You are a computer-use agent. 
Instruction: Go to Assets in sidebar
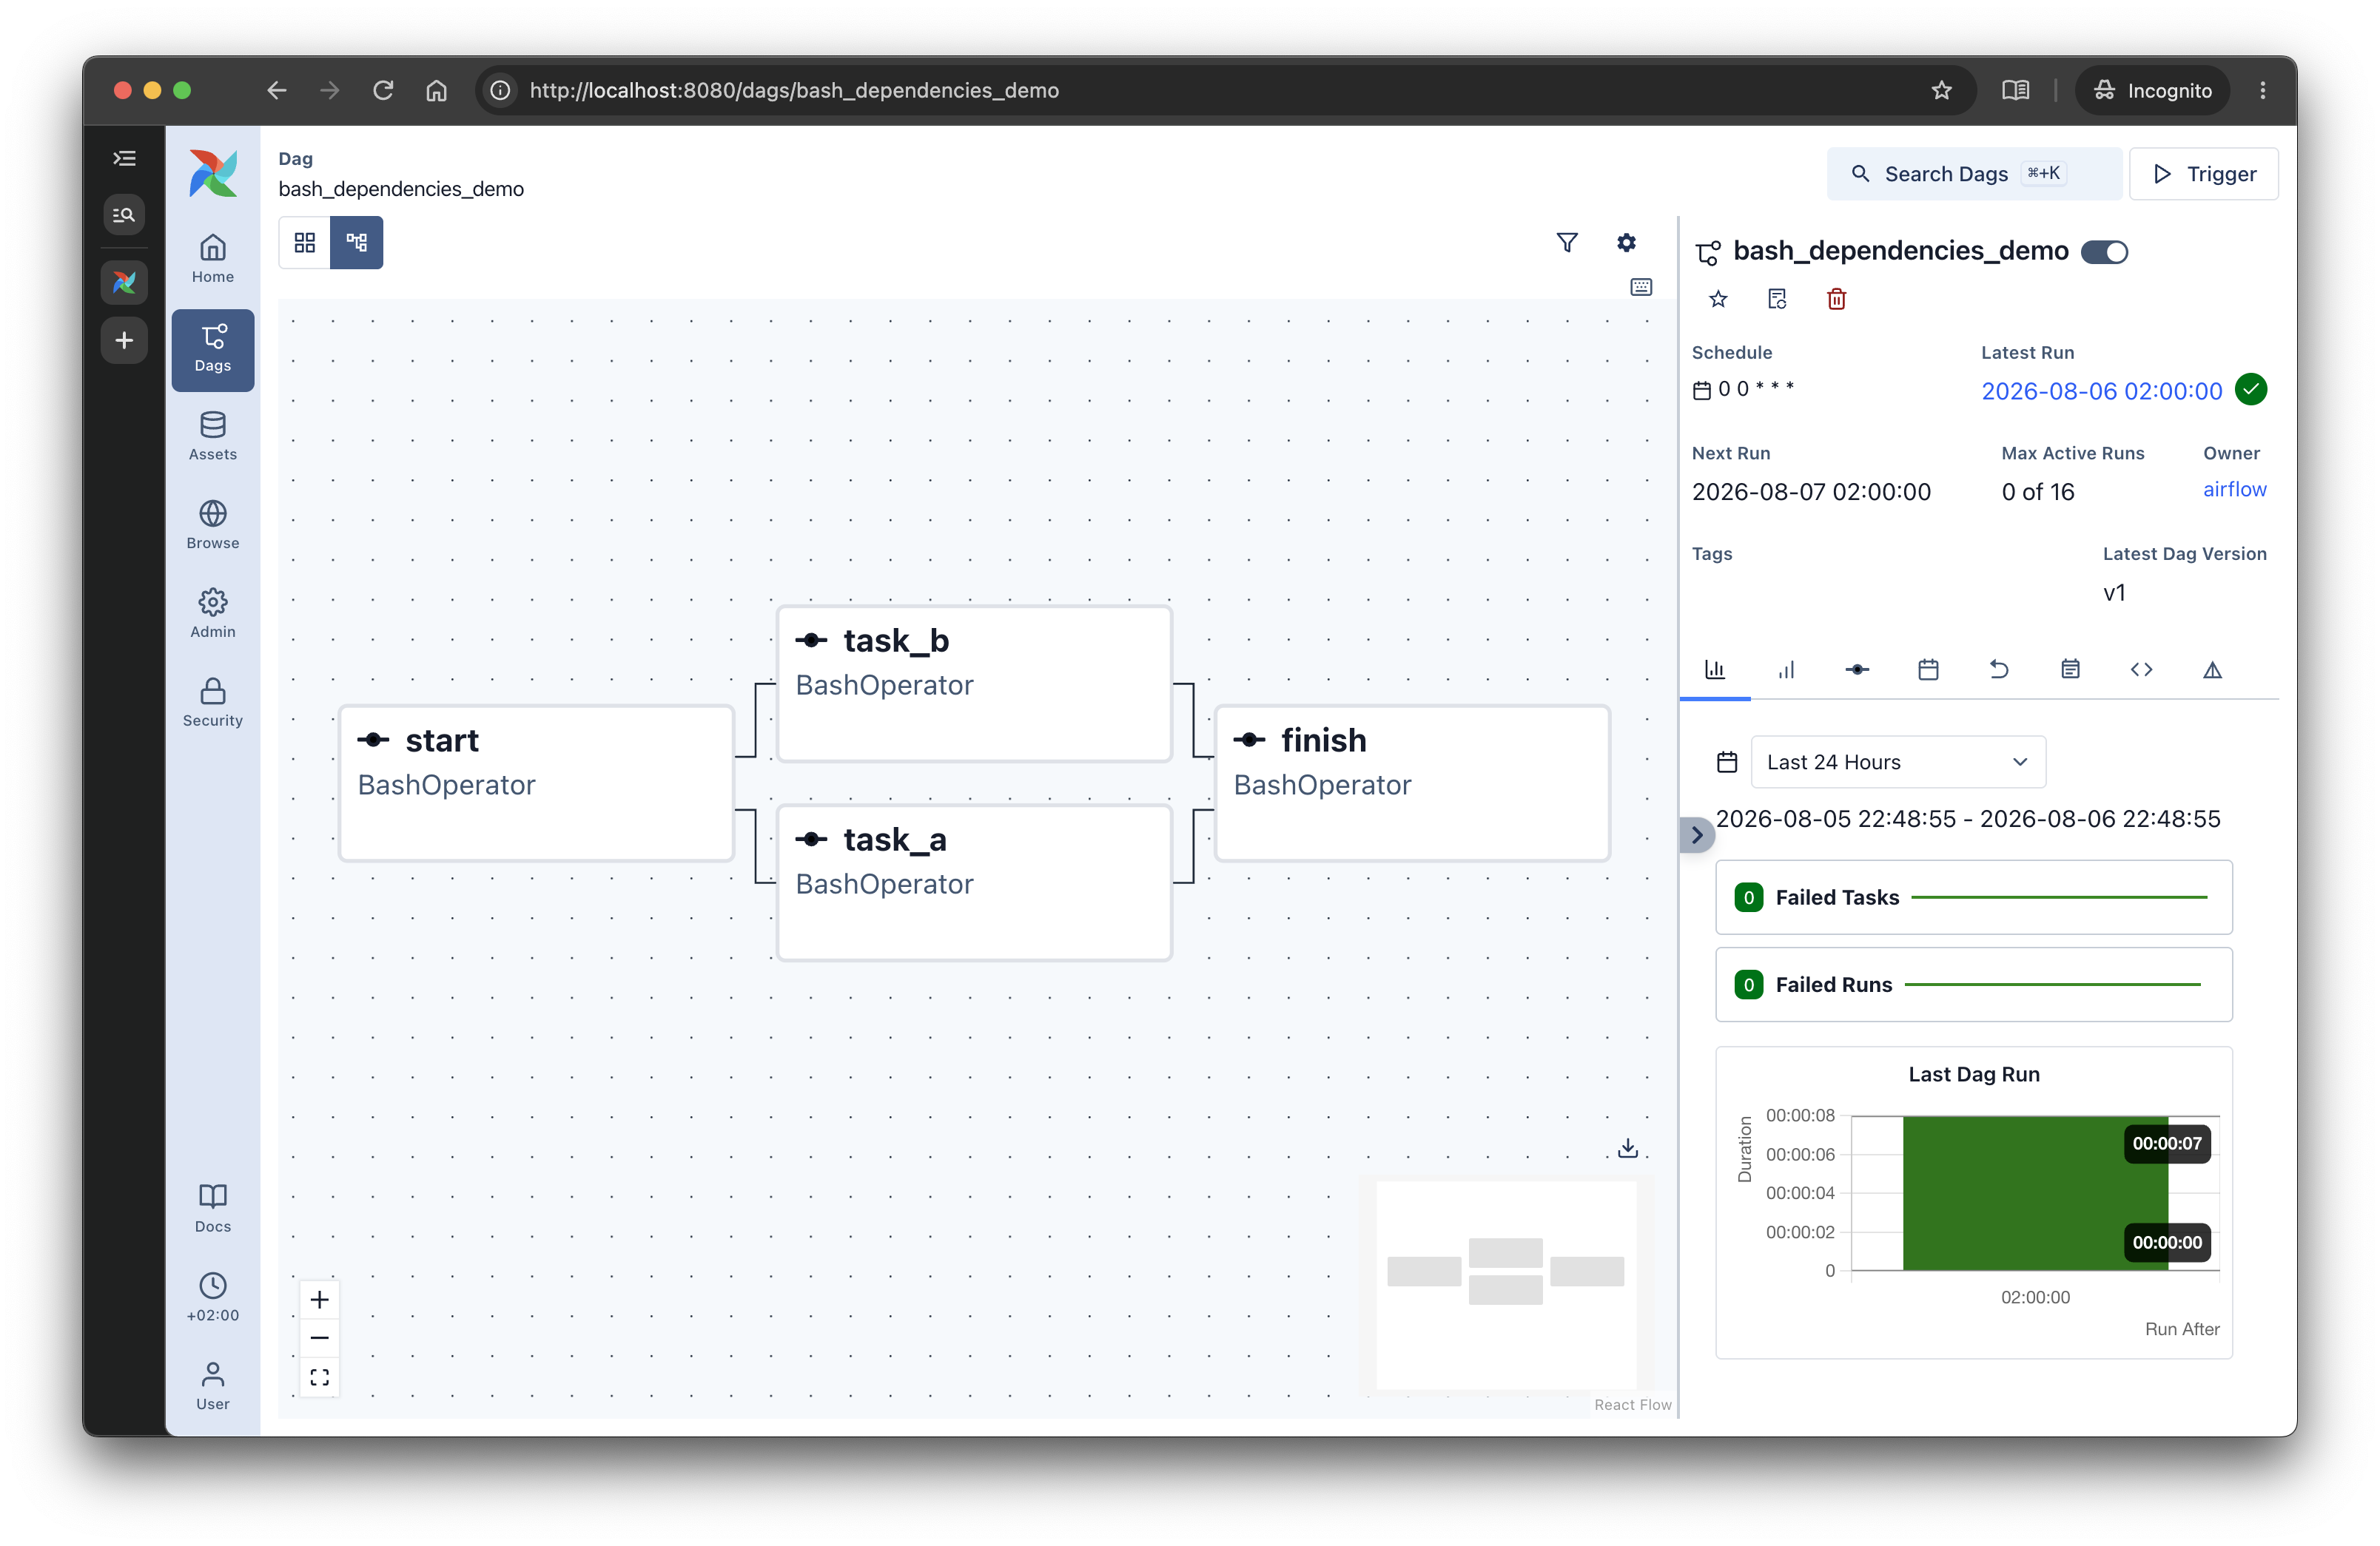[x=212, y=436]
